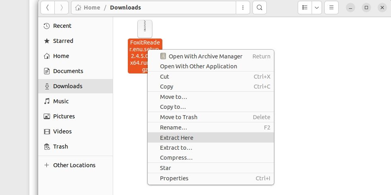
Task: Choose Extract Here from context menu
Action: tap(177, 138)
